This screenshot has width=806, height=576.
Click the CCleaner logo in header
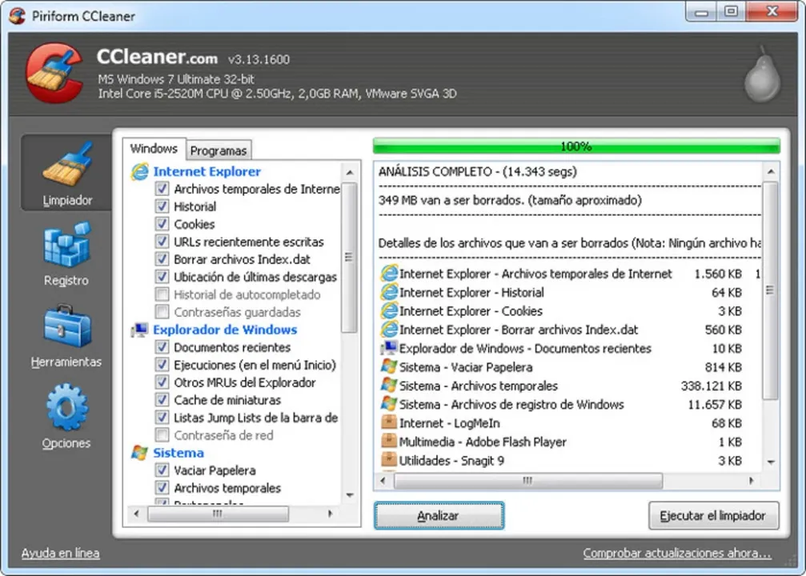[x=54, y=73]
